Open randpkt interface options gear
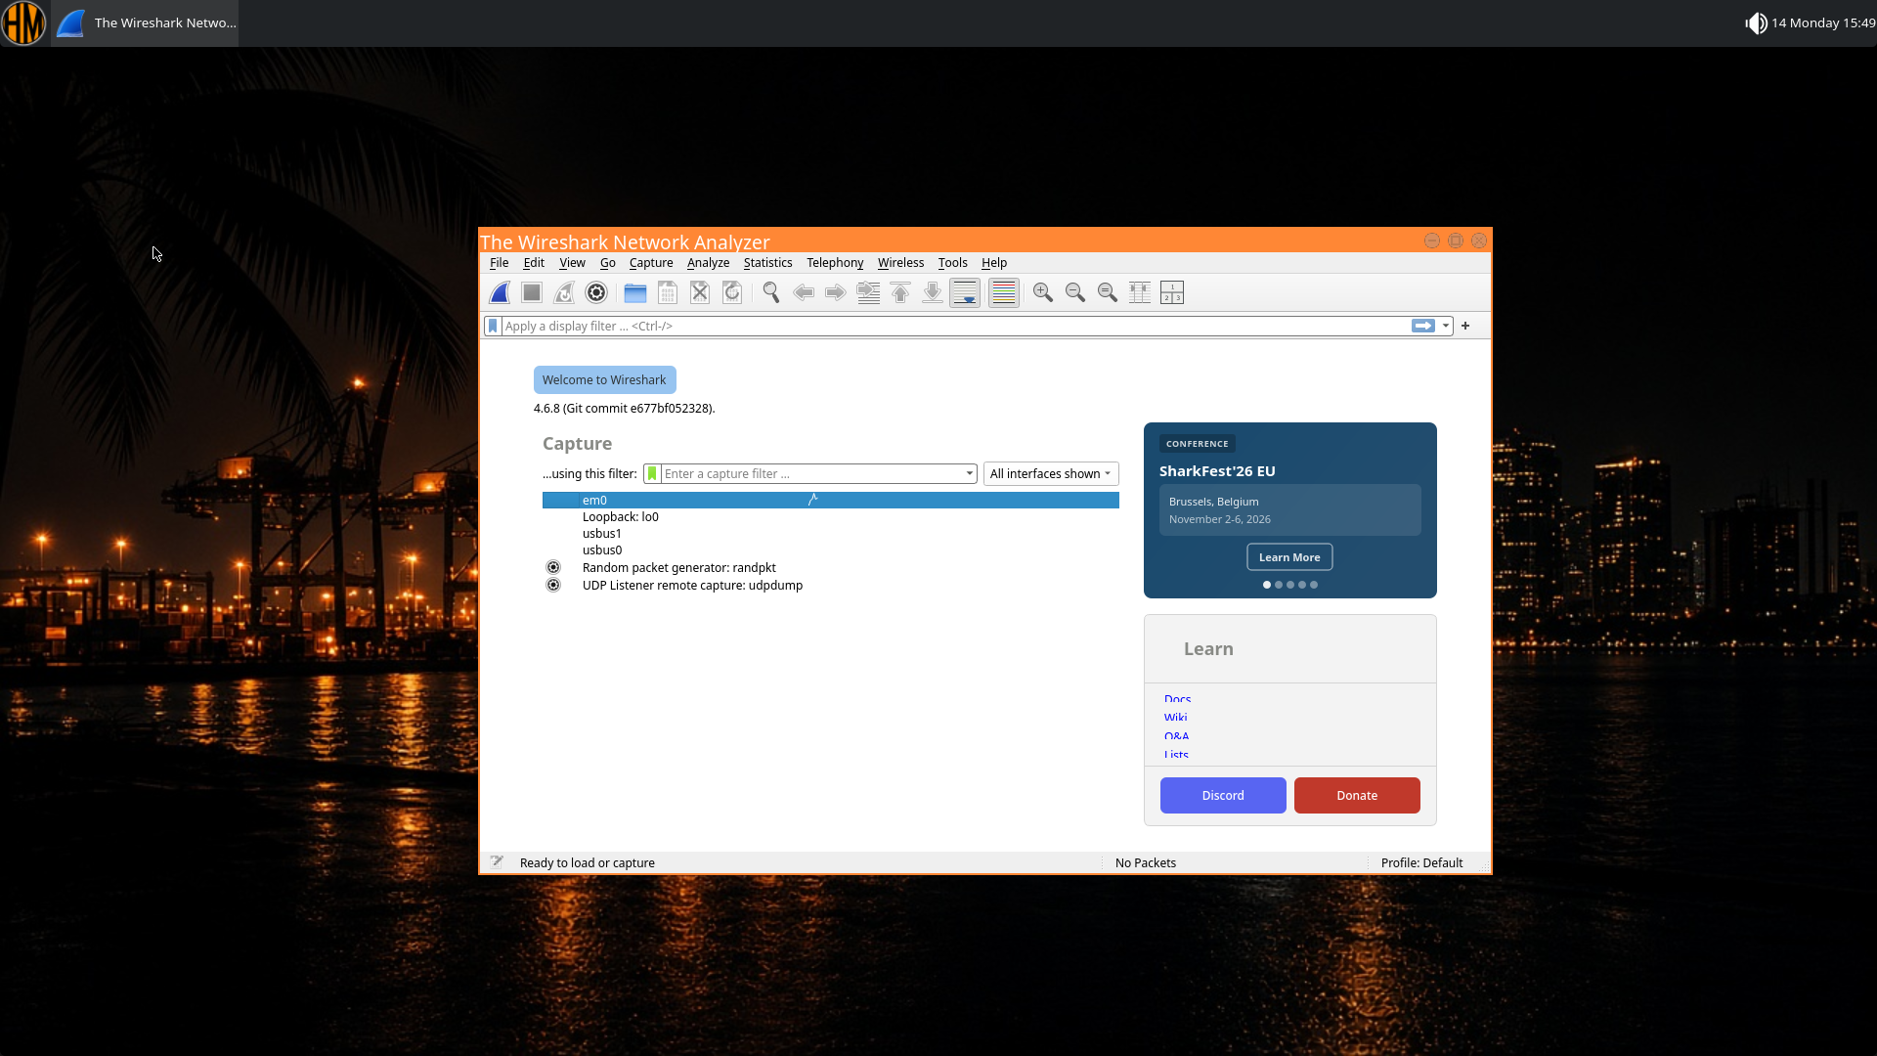The height and width of the screenshot is (1056, 1877). click(553, 567)
